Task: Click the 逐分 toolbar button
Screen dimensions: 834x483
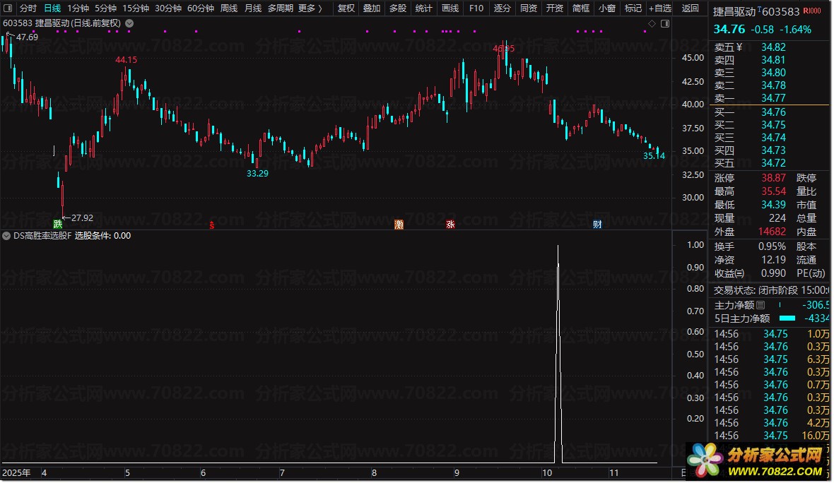Action: [x=502, y=8]
